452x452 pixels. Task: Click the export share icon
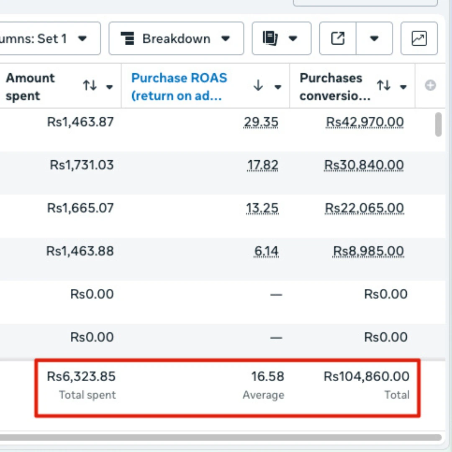pos(337,39)
